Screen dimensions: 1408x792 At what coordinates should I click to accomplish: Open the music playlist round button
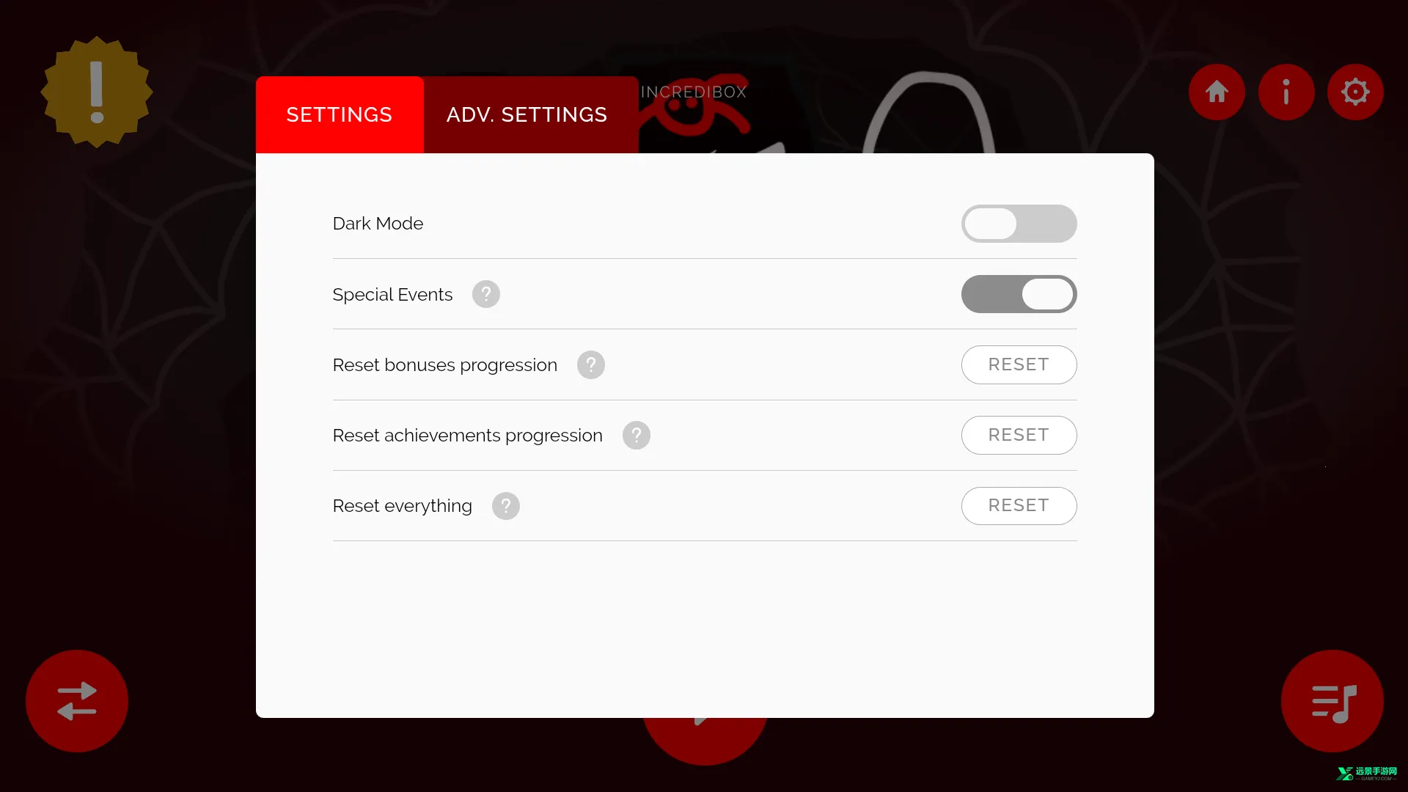(1332, 701)
